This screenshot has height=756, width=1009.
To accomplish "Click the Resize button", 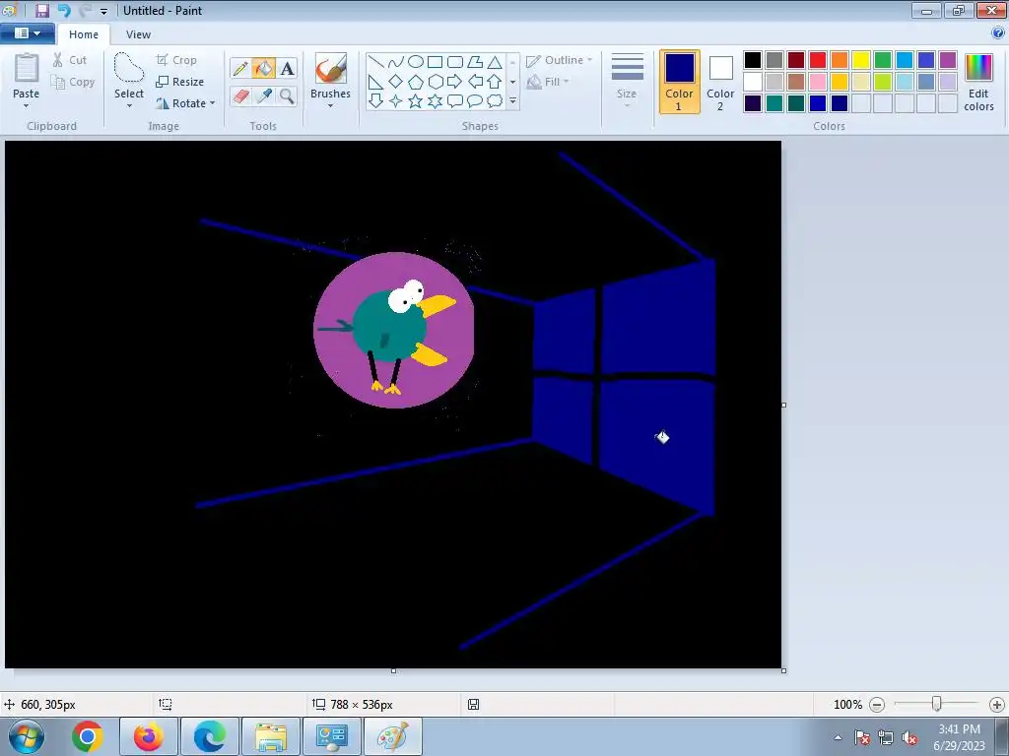I will click(x=179, y=82).
